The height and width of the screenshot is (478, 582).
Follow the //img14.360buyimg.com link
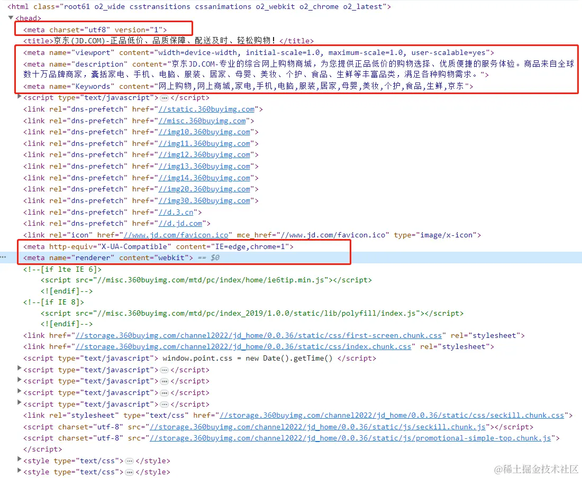pos(204,178)
